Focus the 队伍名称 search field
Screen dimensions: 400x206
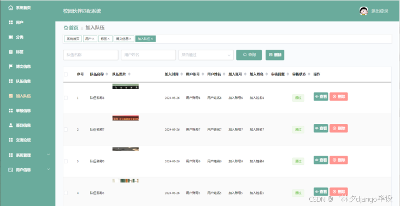(x=91, y=55)
